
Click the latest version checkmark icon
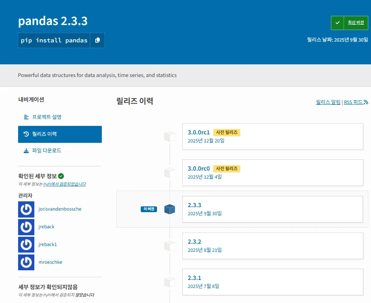click(x=337, y=23)
